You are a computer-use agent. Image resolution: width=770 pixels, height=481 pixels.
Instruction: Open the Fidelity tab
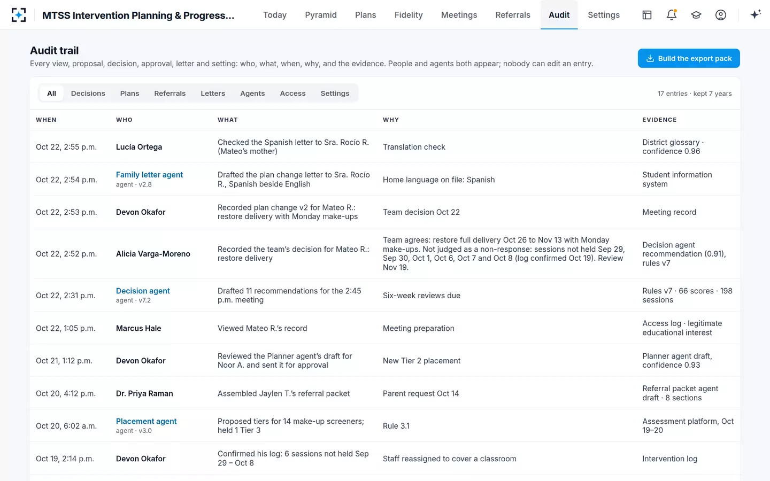pos(409,15)
